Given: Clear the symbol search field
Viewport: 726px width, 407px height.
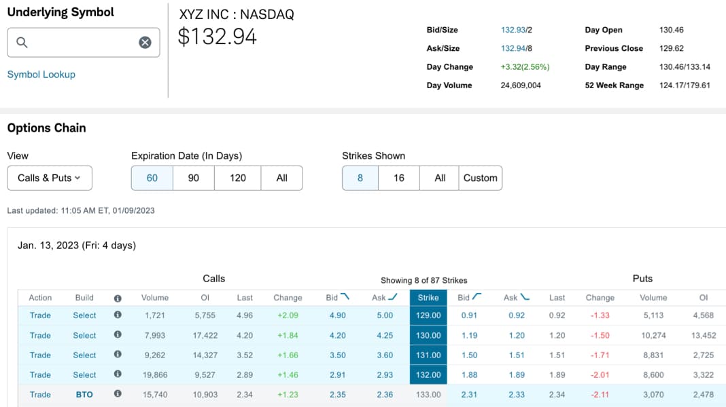Looking at the screenshot, I should click(145, 43).
